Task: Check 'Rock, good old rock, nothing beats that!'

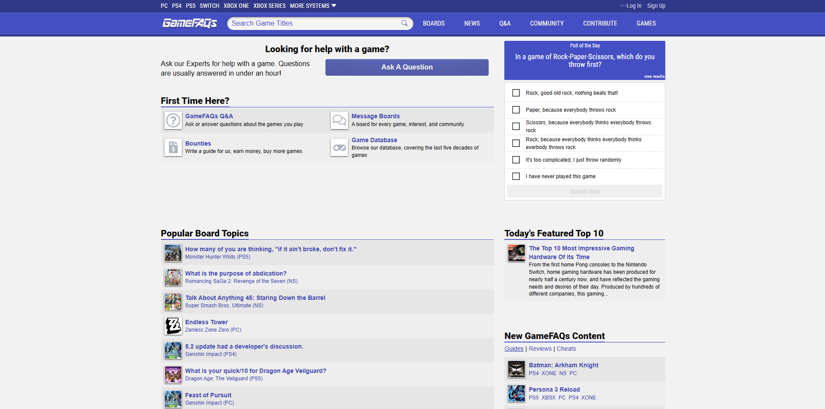Action: (516, 93)
